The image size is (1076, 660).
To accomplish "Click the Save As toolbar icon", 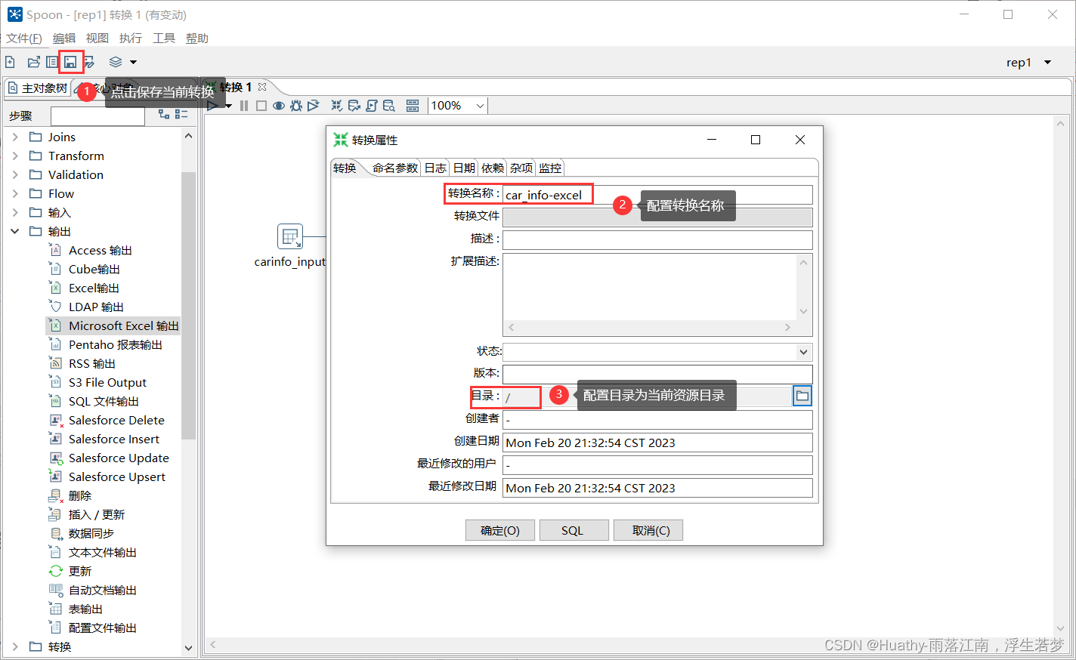I will [89, 62].
